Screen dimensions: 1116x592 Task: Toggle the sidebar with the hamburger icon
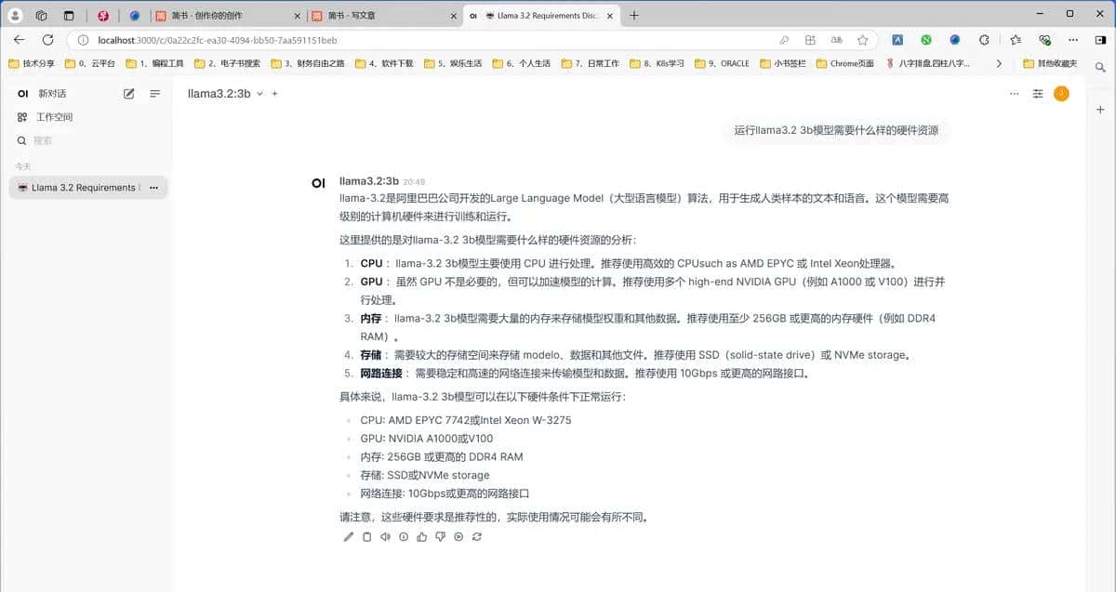(x=154, y=93)
